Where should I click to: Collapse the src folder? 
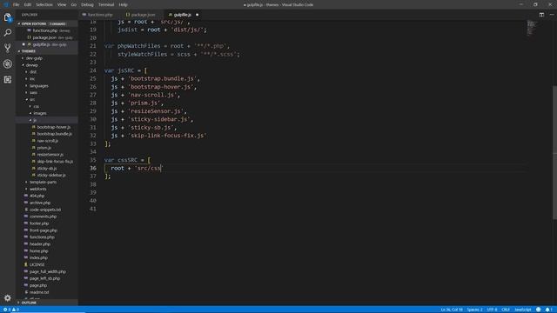point(46,100)
